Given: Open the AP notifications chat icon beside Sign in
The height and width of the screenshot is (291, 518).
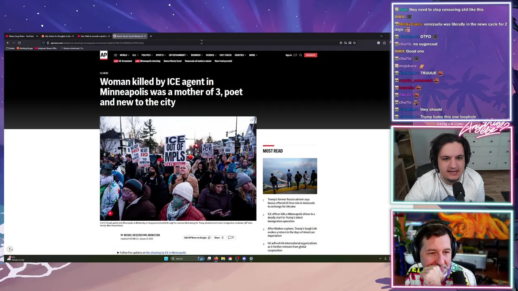Looking at the screenshot, I should coord(295,55).
